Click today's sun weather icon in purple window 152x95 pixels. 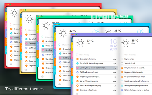point(81,43)
